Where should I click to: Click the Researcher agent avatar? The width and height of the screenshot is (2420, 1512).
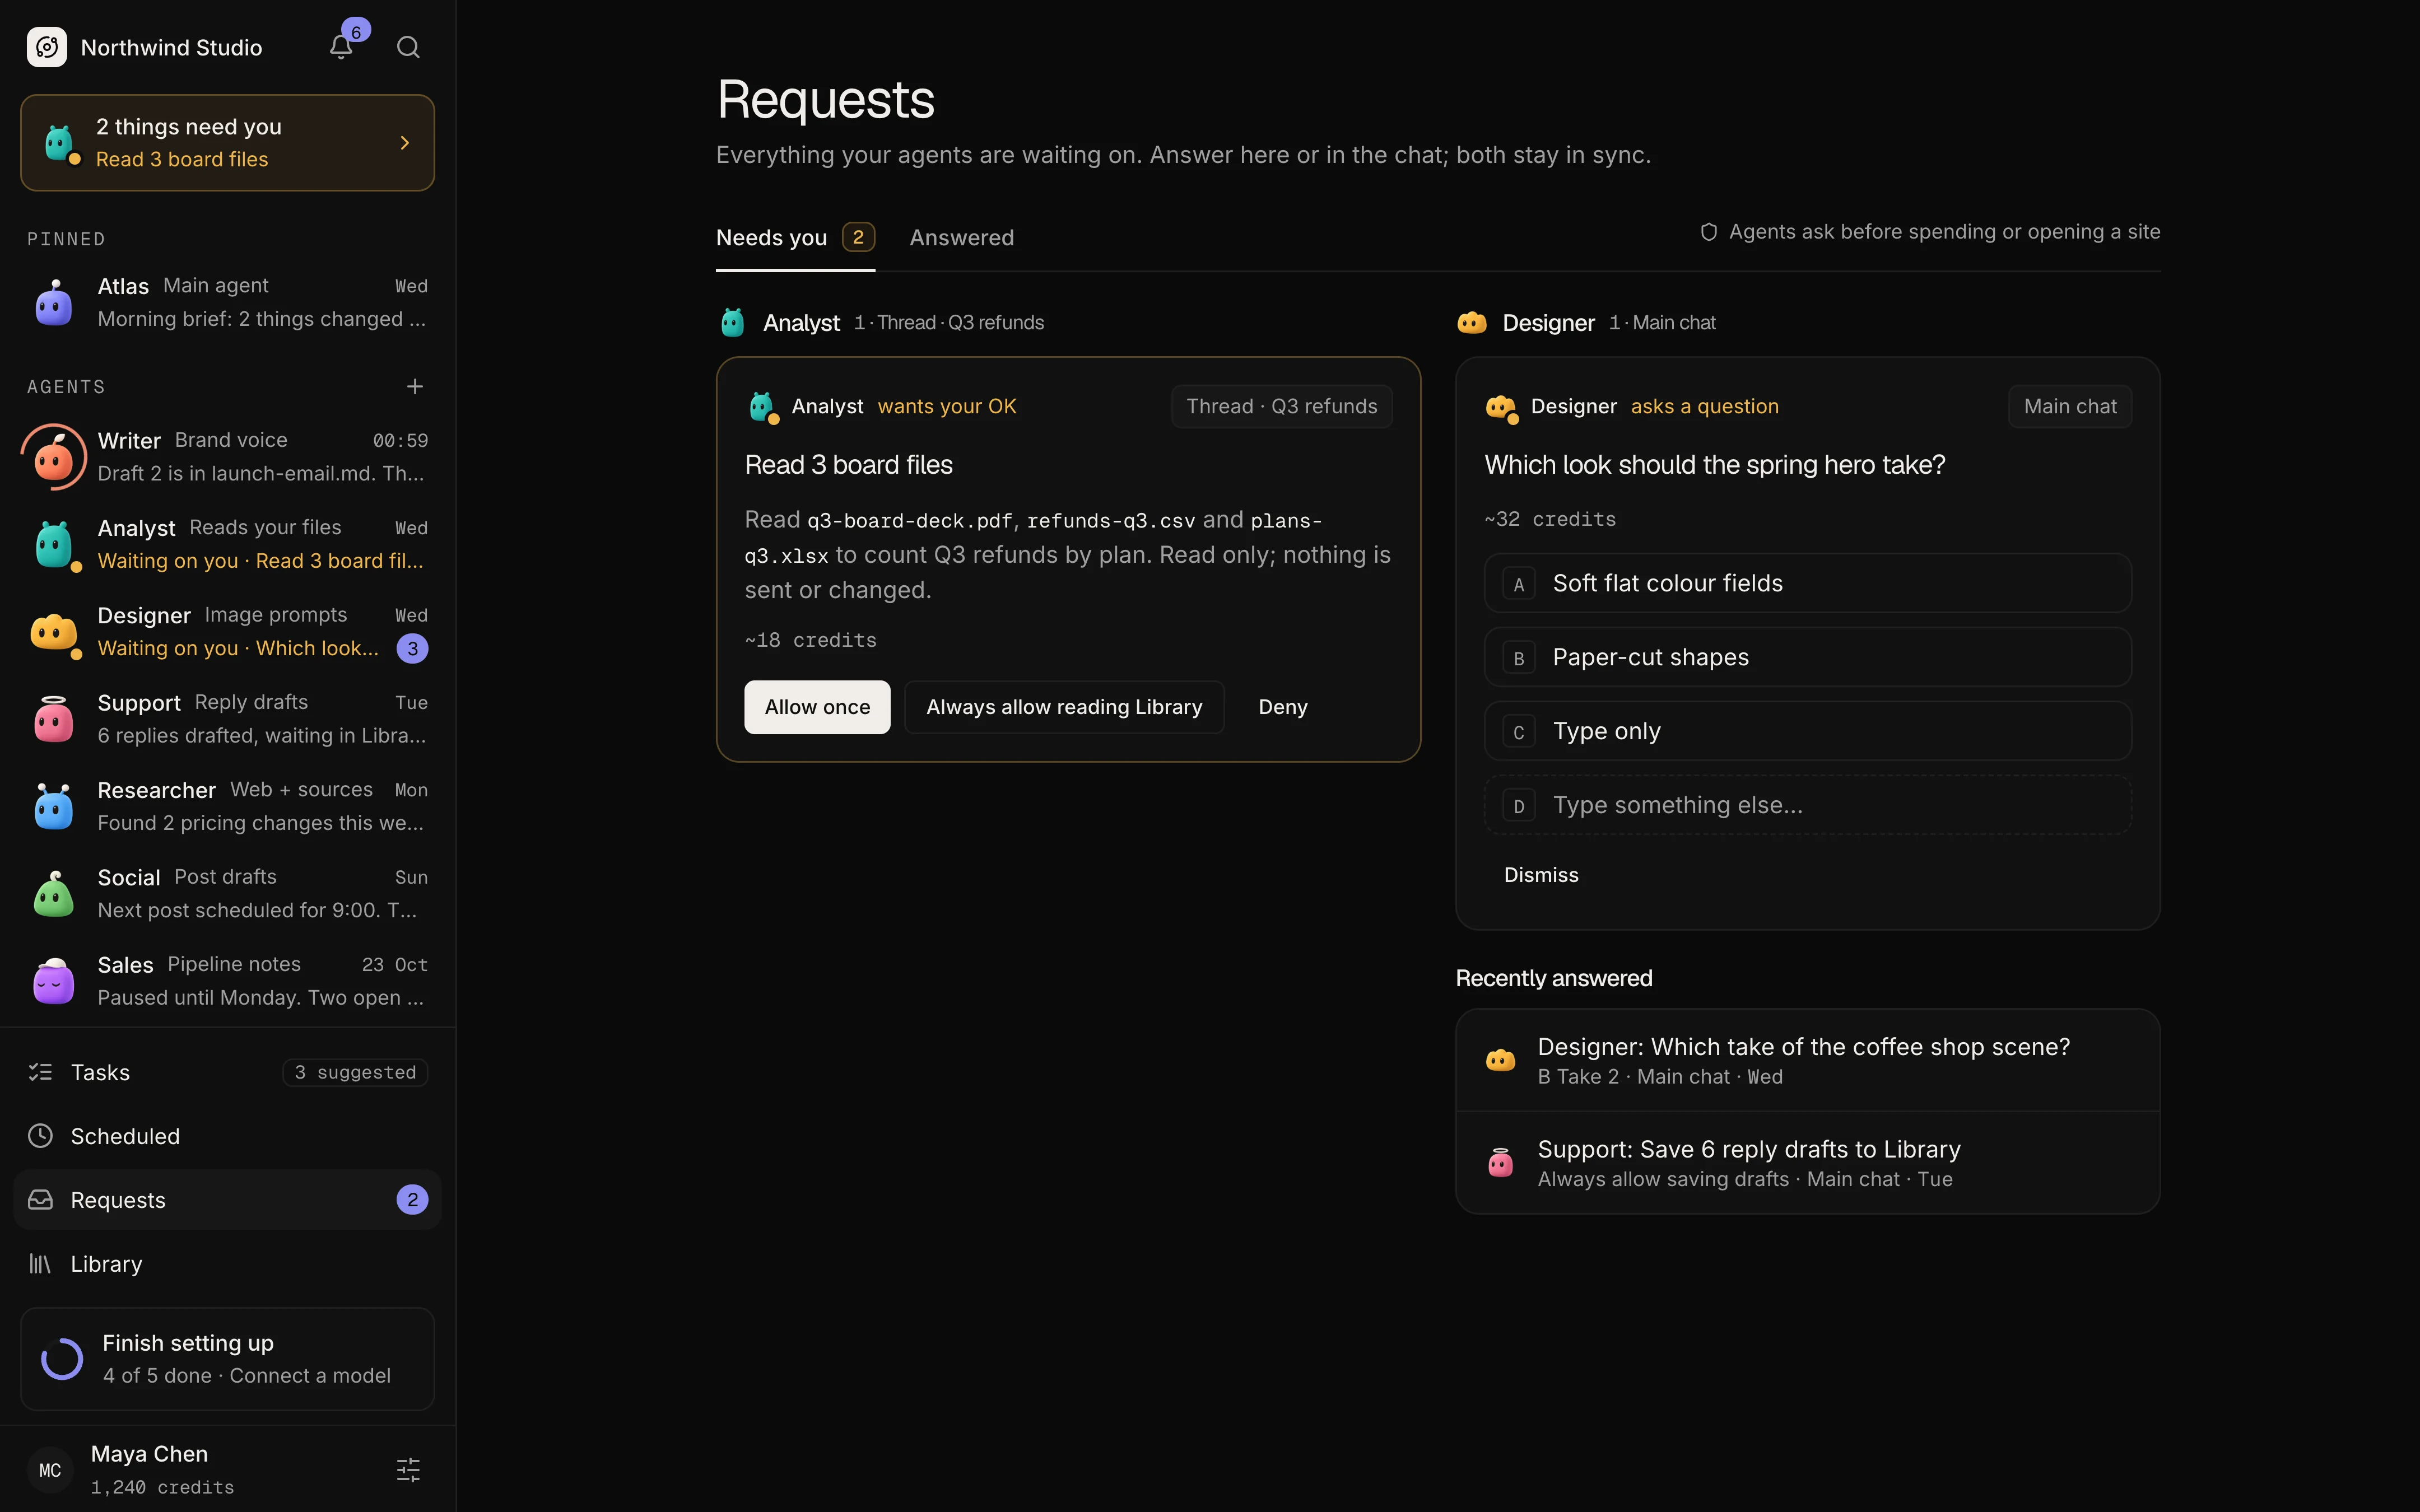(x=54, y=806)
